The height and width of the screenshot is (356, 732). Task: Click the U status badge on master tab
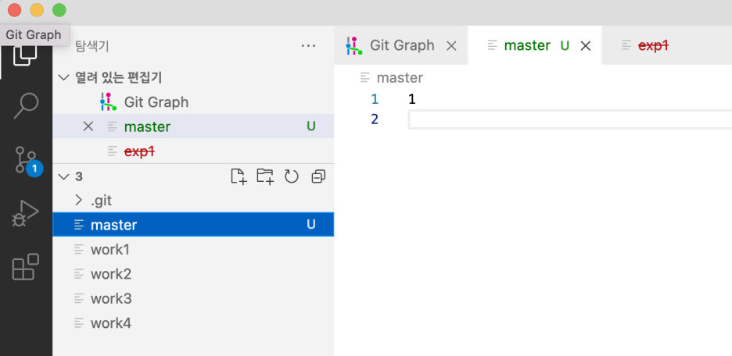pyautogui.click(x=565, y=45)
